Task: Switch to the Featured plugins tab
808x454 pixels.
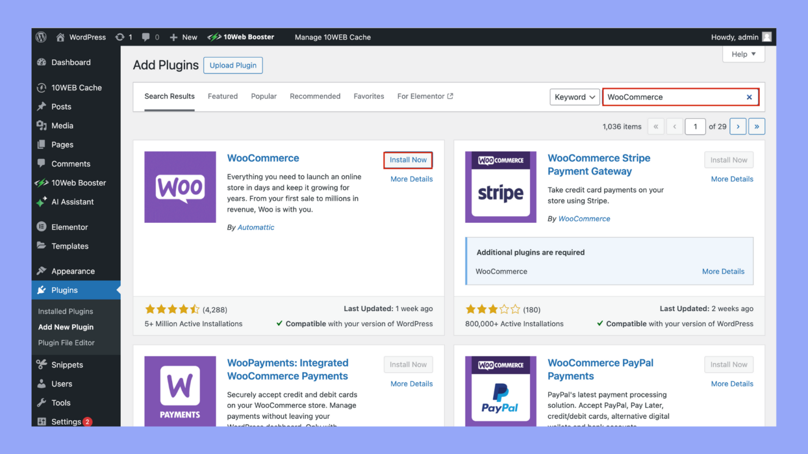Action: pos(222,96)
